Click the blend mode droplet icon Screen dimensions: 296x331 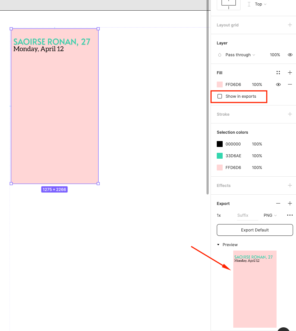(220, 55)
